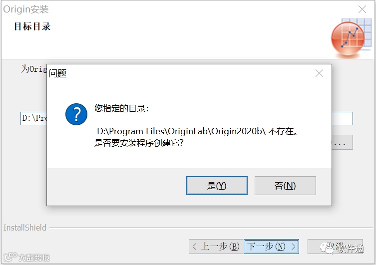This screenshot has height=265, width=376.
Task: Click the 您指定的目录 message line
Action: 121,108
